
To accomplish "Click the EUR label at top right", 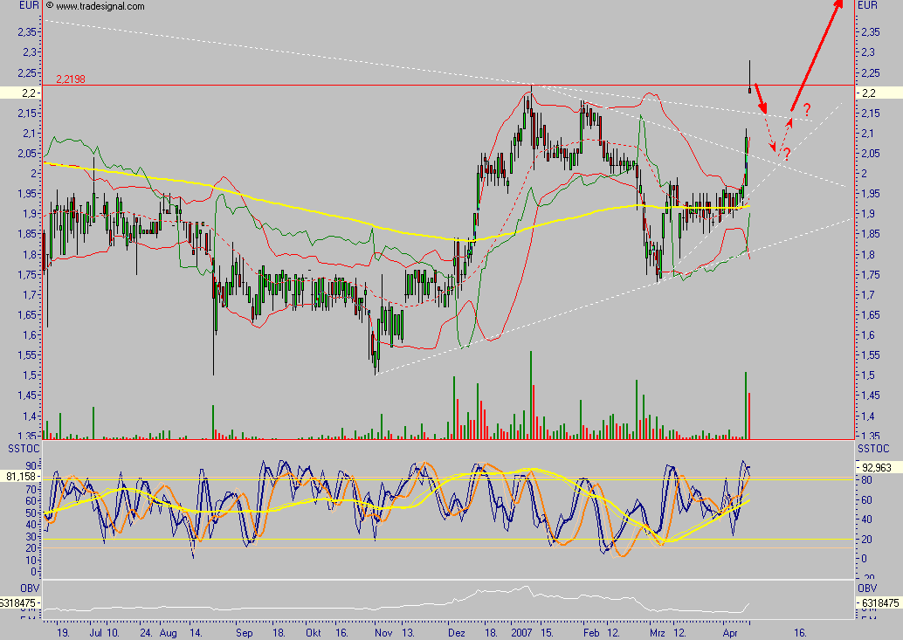I will [868, 6].
